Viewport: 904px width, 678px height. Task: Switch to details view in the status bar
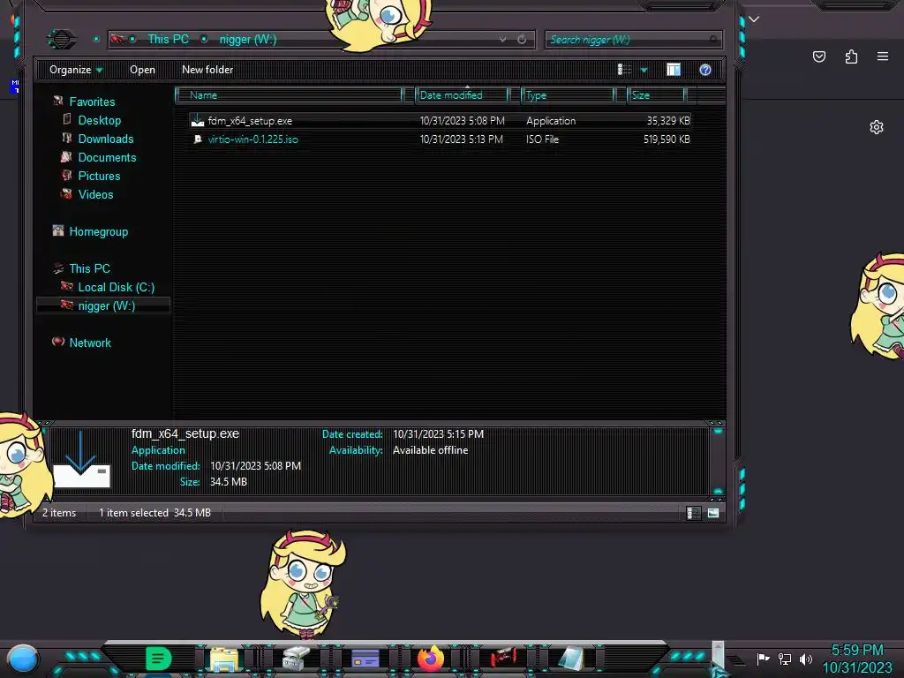point(694,513)
